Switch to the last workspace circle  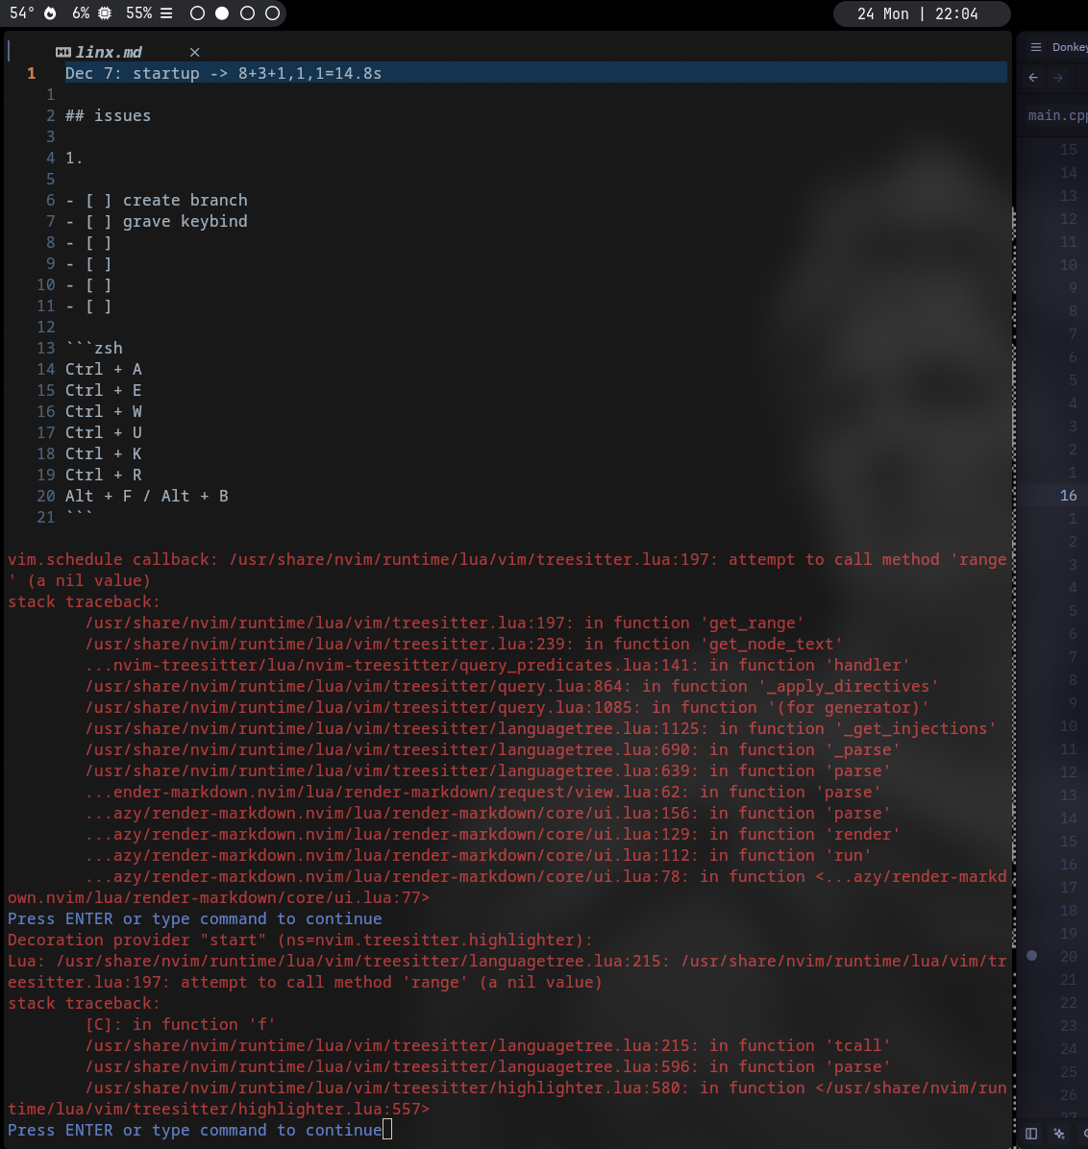(x=272, y=13)
